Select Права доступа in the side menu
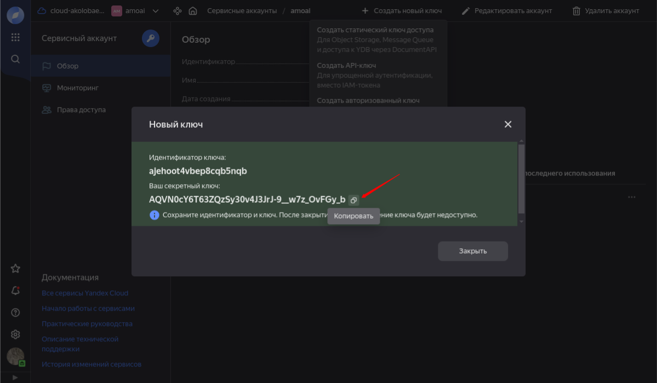This screenshot has height=383, width=657. pyautogui.click(x=81, y=110)
